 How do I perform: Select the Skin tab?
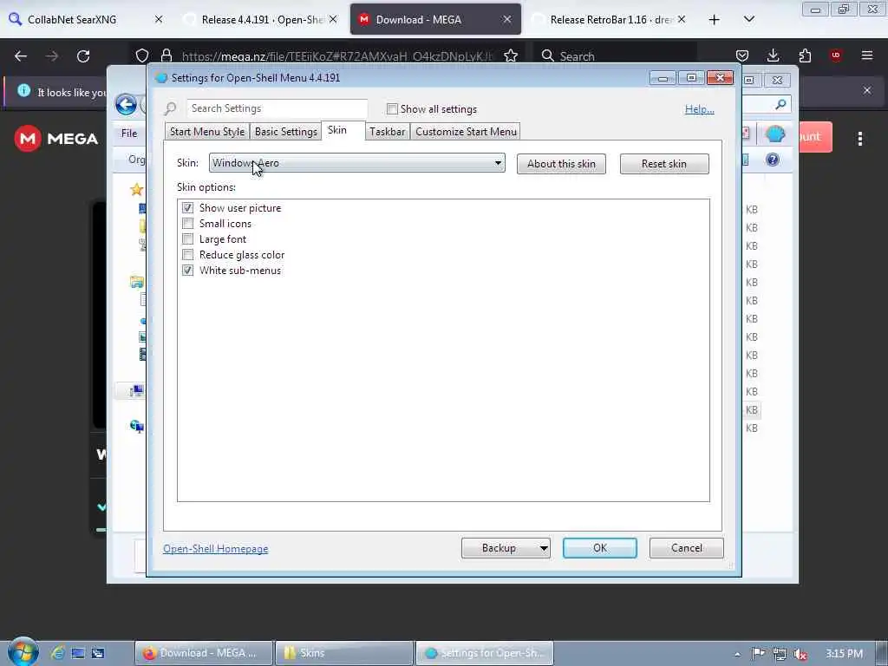pyautogui.click(x=337, y=130)
